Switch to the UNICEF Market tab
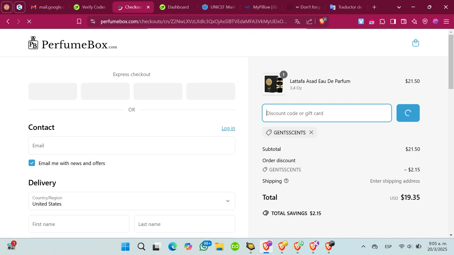Screen dimensions: 454x255 [x=219, y=7]
